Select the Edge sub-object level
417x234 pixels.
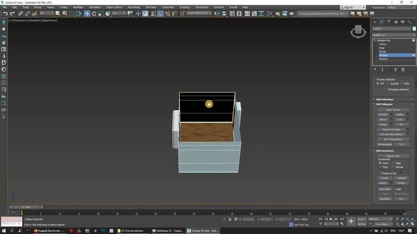coord(382,47)
